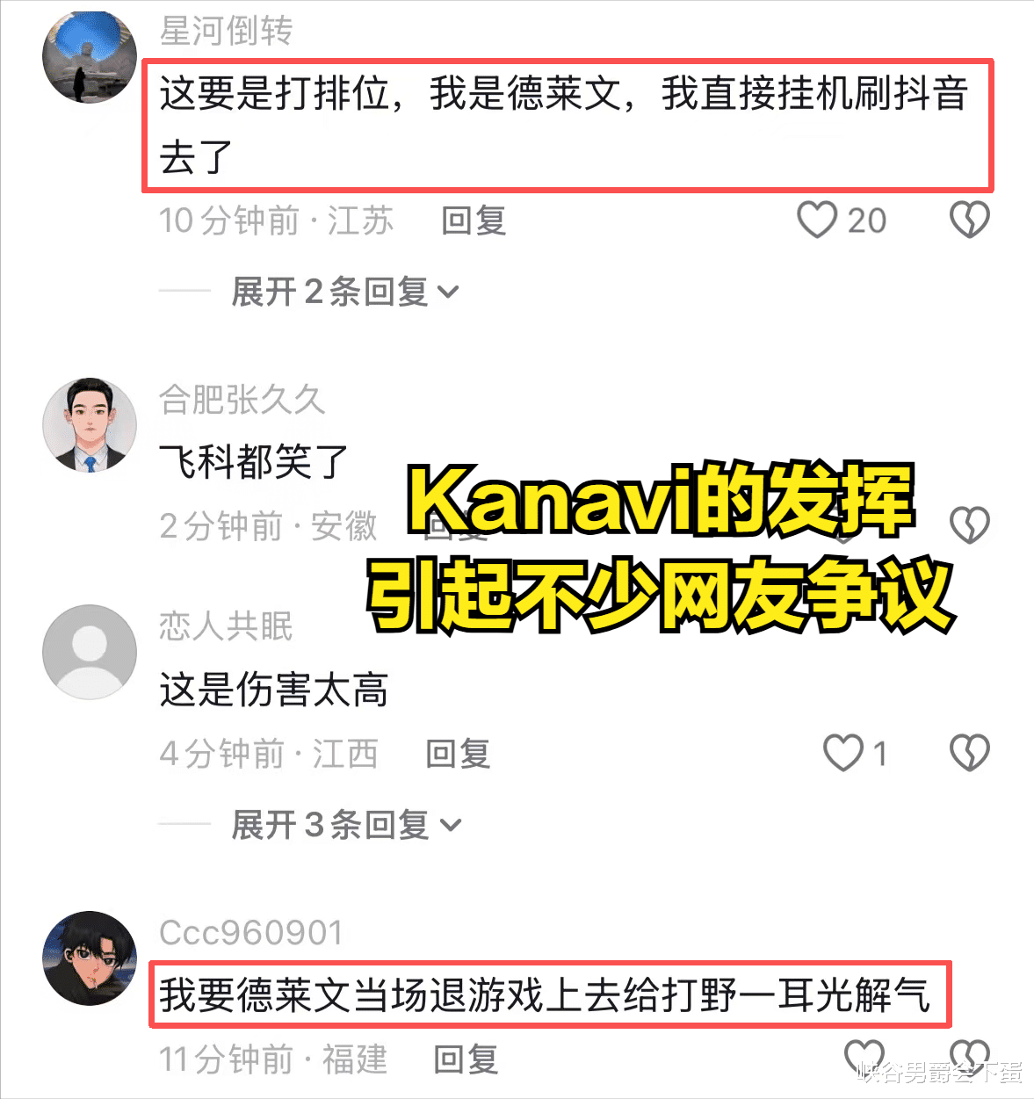Like 星河倒转's comment with the heart icon

[x=817, y=220]
